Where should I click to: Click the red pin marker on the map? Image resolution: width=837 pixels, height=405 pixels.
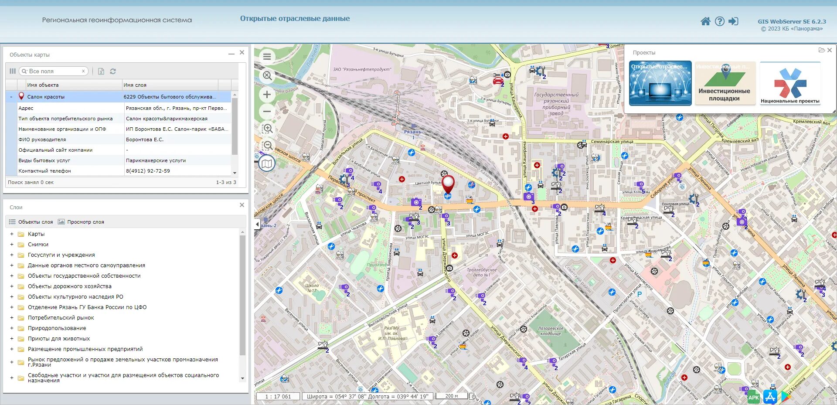[x=448, y=184]
